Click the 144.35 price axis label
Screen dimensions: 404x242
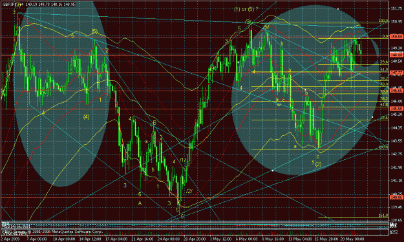tap(397, 127)
